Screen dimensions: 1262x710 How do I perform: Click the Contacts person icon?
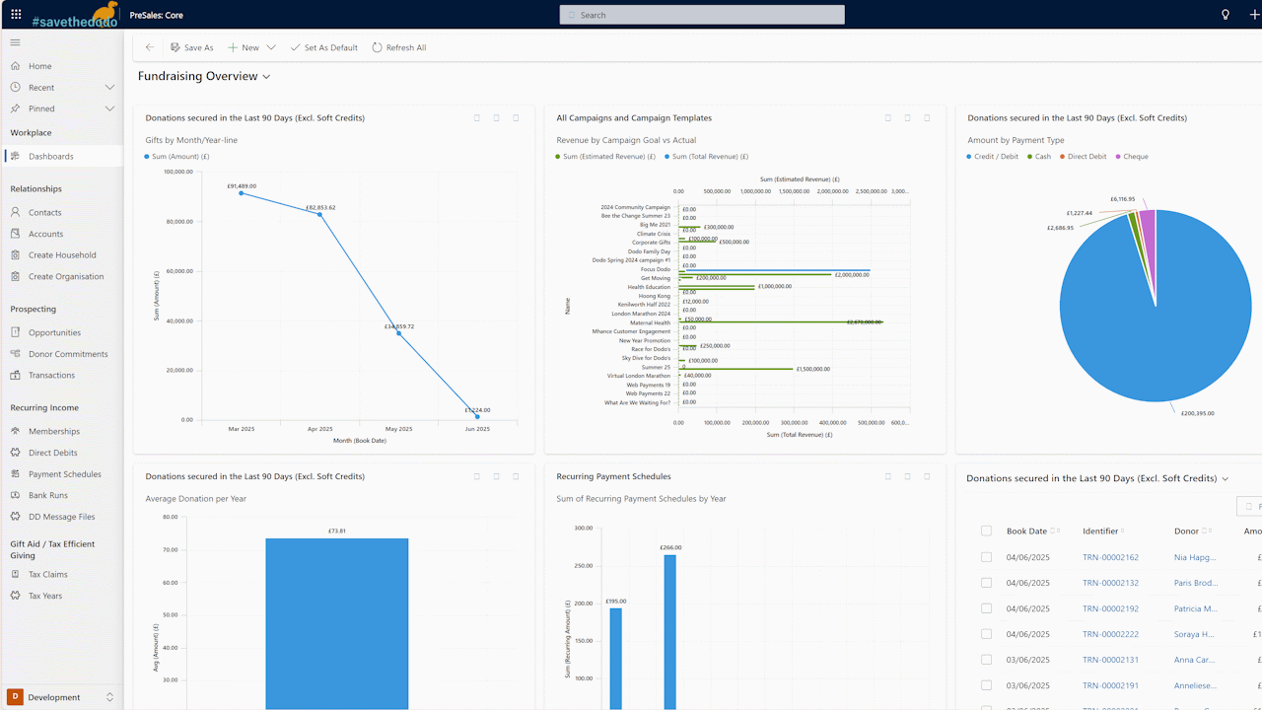pos(16,212)
